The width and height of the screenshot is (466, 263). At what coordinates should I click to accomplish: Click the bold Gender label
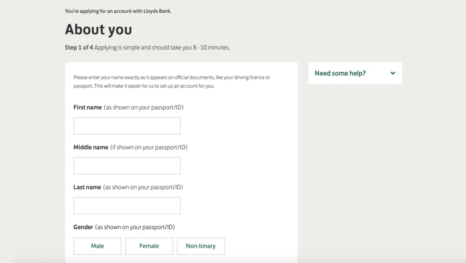pos(83,227)
